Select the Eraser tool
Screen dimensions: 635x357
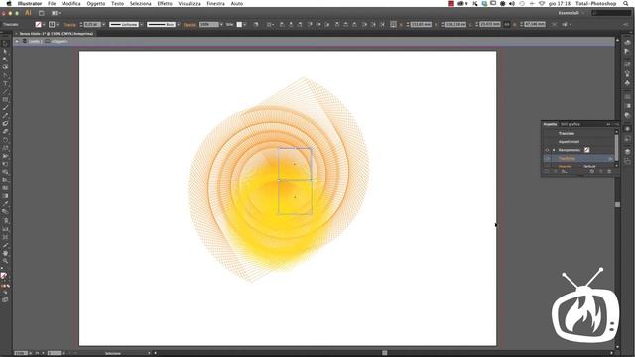click(x=5, y=132)
